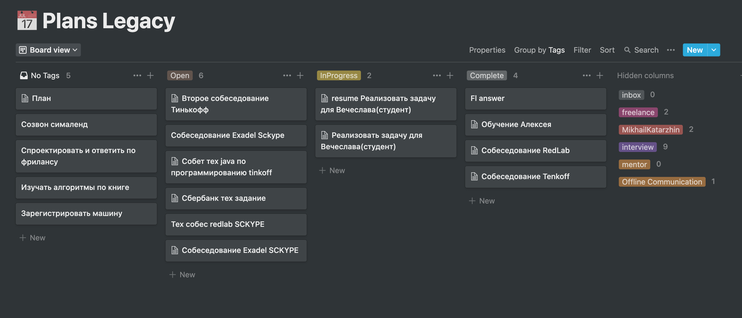This screenshot has width=742, height=318.
Task: Click the Open tag label
Action: coord(180,75)
